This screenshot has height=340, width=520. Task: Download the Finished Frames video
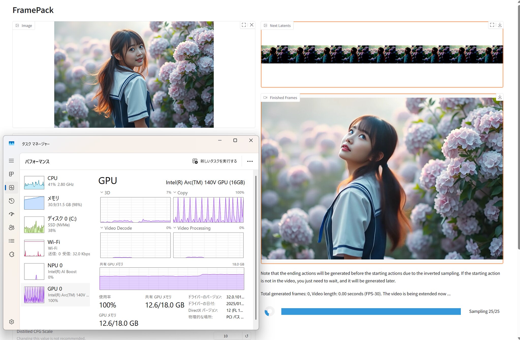coord(500,97)
